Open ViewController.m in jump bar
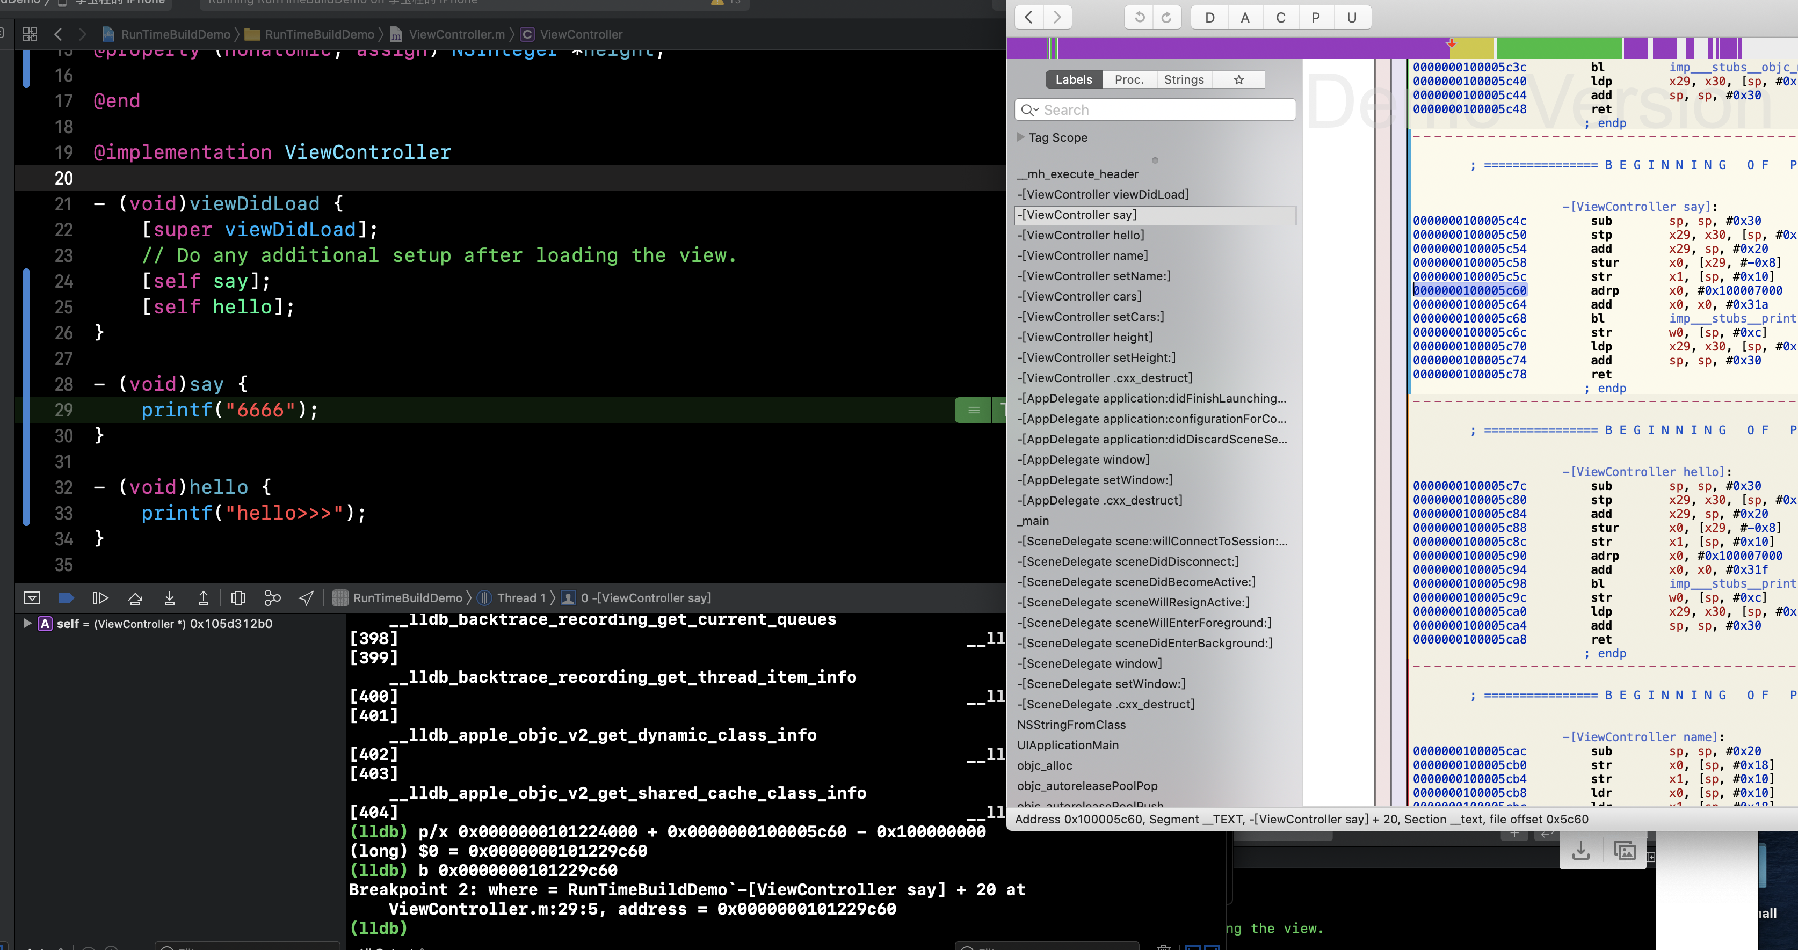The width and height of the screenshot is (1798, 950). pyautogui.click(x=447, y=34)
